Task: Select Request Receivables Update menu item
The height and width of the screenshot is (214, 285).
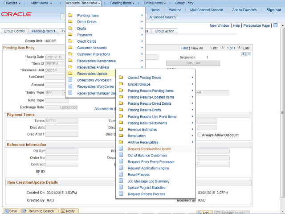Action: point(149,149)
